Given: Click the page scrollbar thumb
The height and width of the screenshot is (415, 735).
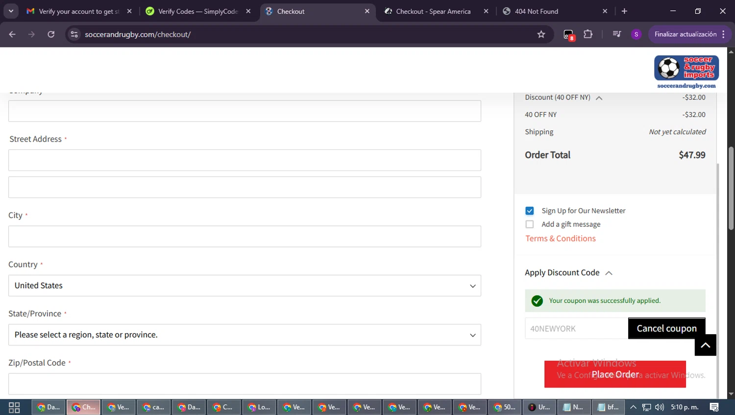Looking at the screenshot, I should pos(731,189).
